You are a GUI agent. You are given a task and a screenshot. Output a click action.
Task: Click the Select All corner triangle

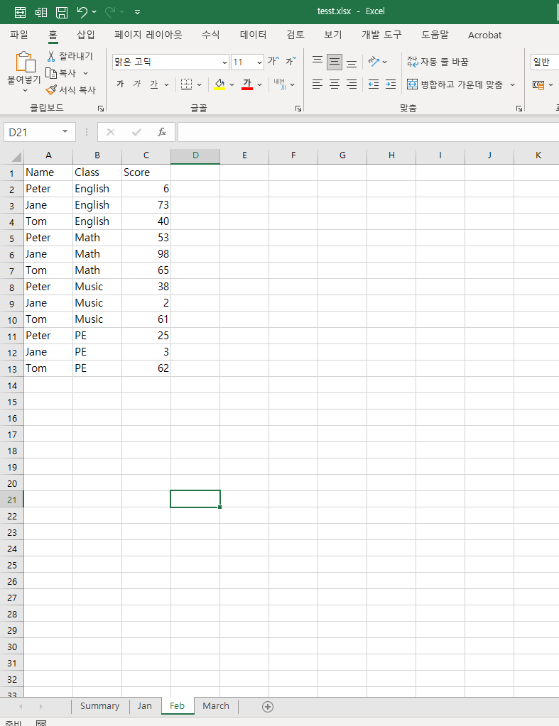click(x=16, y=157)
